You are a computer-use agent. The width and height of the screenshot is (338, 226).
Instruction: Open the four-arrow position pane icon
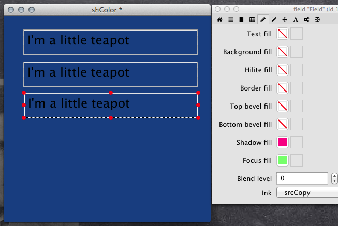tap(285, 20)
